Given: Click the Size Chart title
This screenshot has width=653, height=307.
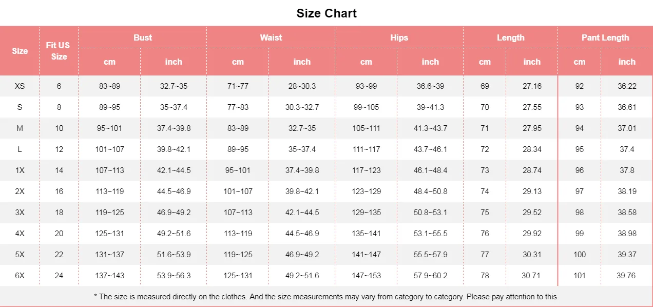Looking at the screenshot, I should click(x=326, y=13).
